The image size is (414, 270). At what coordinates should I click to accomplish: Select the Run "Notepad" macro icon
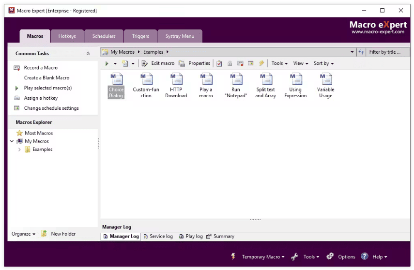236,86
